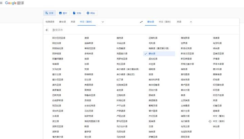Select 捷克语 in the list
Viewport: 244px width, 139px height.
click(x=120, y=38)
